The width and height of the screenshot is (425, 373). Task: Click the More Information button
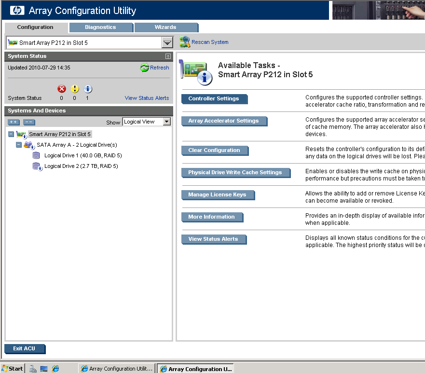click(212, 217)
